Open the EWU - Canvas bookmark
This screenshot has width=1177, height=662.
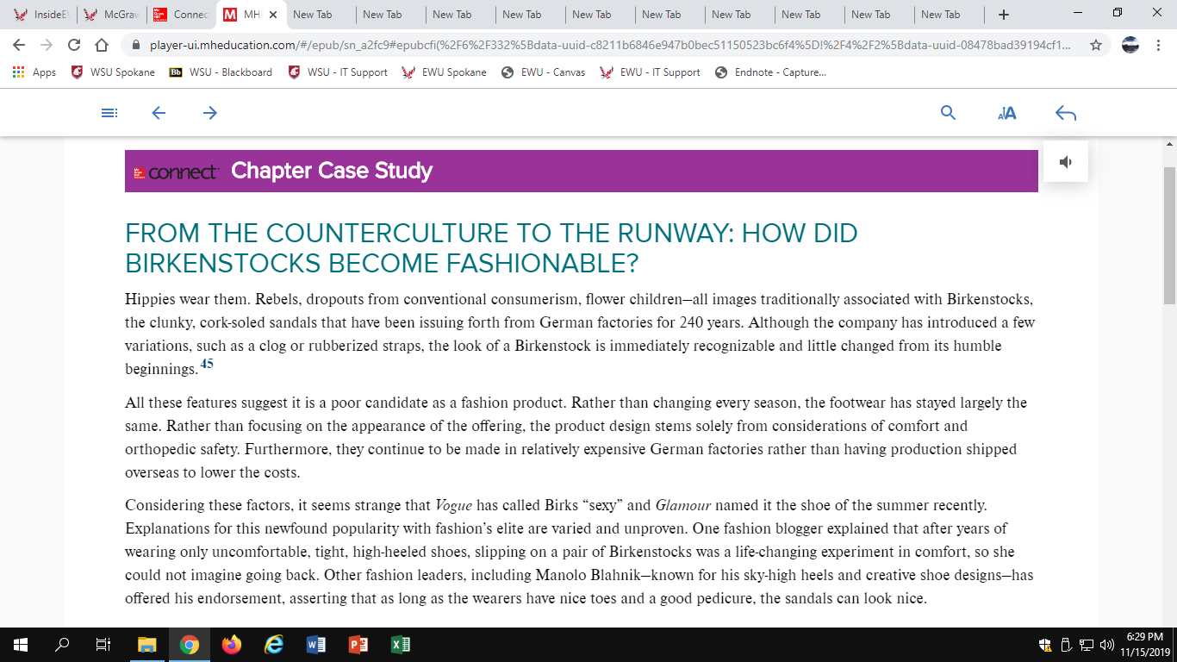(x=543, y=72)
